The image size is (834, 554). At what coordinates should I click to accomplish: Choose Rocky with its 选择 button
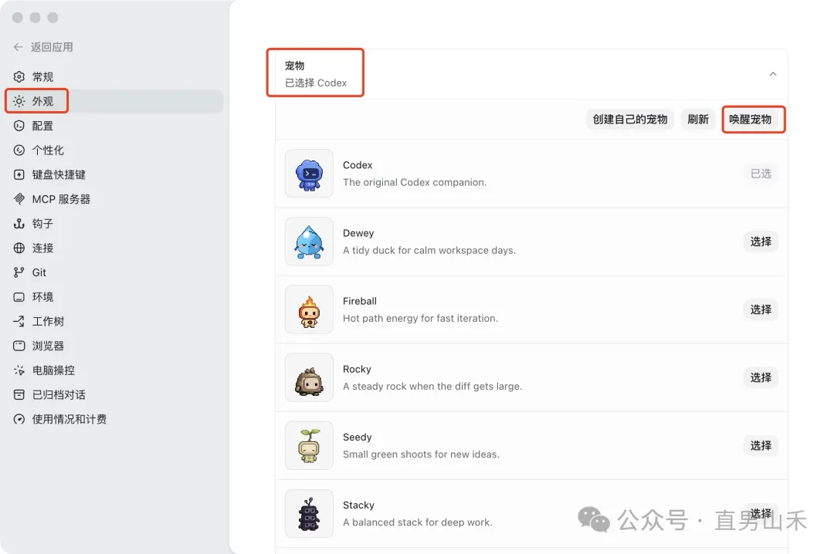click(761, 378)
